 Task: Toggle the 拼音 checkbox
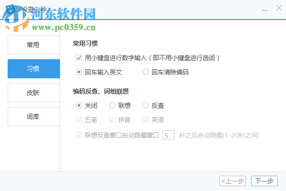112,120
